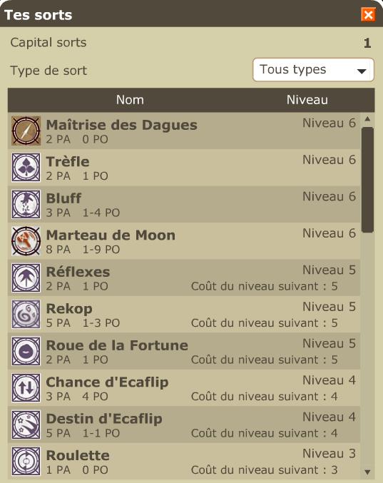Viewport: 383px width, 483px height.
Task: Click the Réflexes next level cost text
Action: [x=264, y=286]
